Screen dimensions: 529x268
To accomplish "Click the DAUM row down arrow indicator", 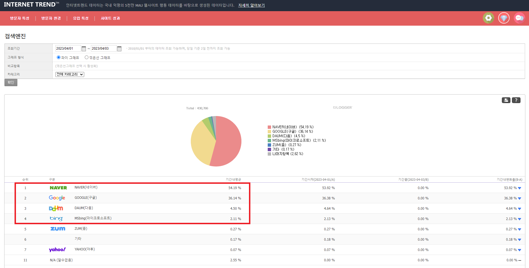I will 519,209.
